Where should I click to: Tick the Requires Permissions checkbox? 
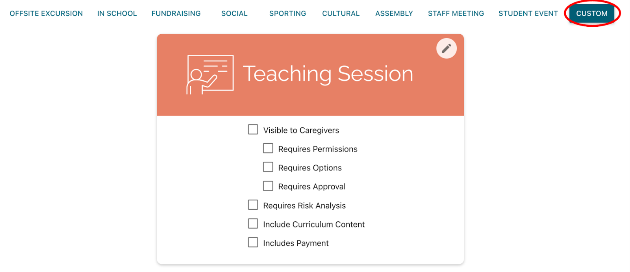click(x=268, y=148)
